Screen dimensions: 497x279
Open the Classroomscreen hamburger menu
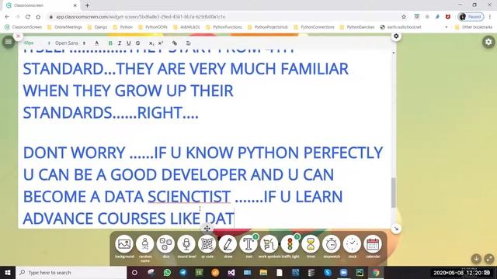pyautogui.click(x=9, y=42)
